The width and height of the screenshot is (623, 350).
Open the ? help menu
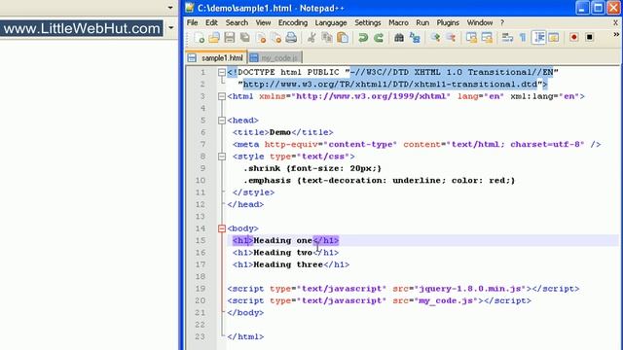click(x=502, y=22)
